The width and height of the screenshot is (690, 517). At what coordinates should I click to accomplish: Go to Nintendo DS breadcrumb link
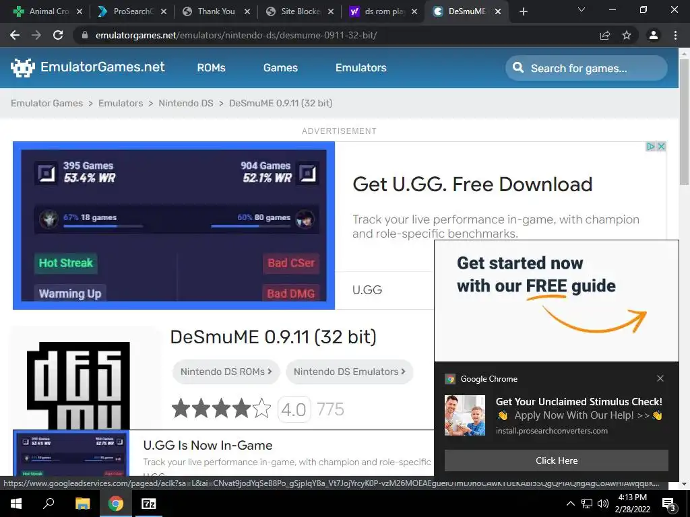pyautogui.click(x=186, y=103)
